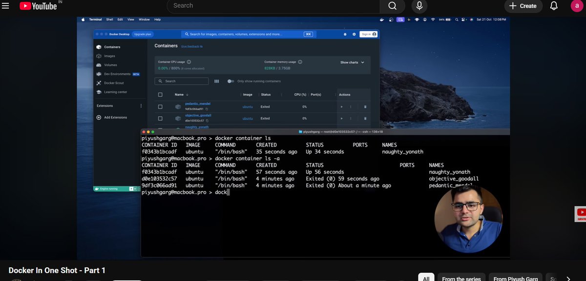Focus the YouTube search input field

coord(273,6)
